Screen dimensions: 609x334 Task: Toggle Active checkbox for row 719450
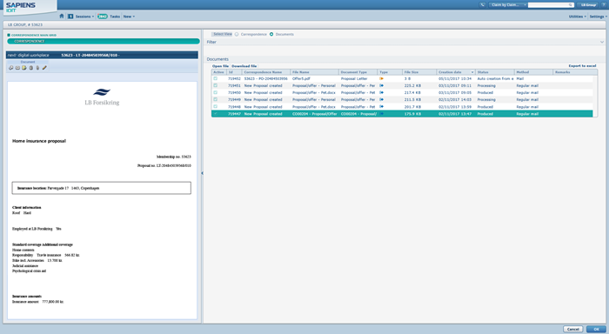[216, 92]
